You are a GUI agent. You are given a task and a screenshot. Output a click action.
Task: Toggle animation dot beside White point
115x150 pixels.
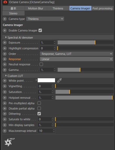point(5,81)
